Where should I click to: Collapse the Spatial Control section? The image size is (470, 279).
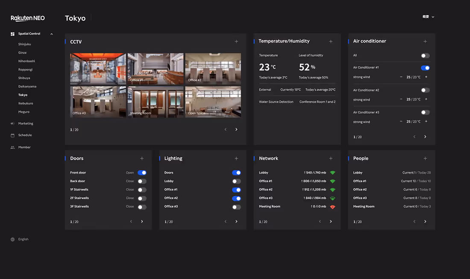click(x=51, y=33)
